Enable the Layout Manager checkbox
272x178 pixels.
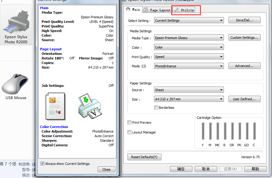click(129, 132)
